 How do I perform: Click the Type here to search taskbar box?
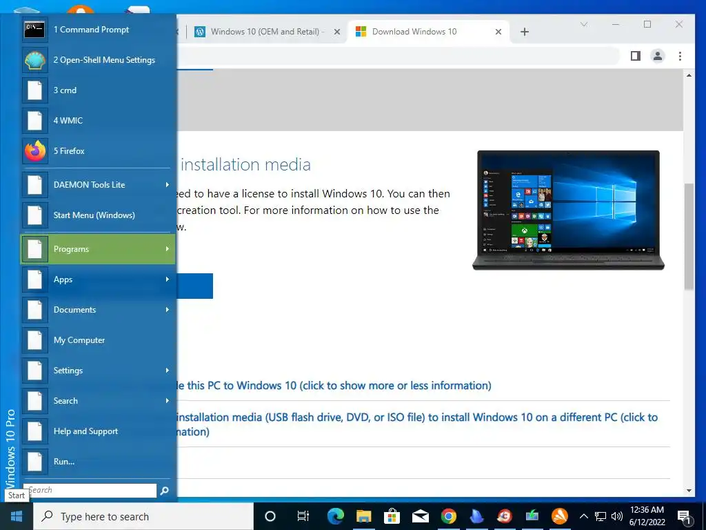pyautogui.click(x=143, y=516)
